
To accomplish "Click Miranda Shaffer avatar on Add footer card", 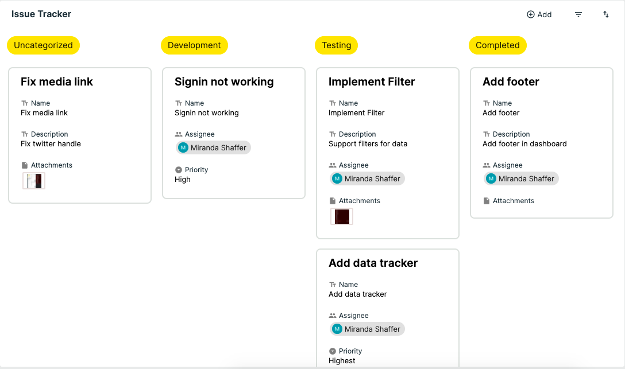I will tap(491, 178).
